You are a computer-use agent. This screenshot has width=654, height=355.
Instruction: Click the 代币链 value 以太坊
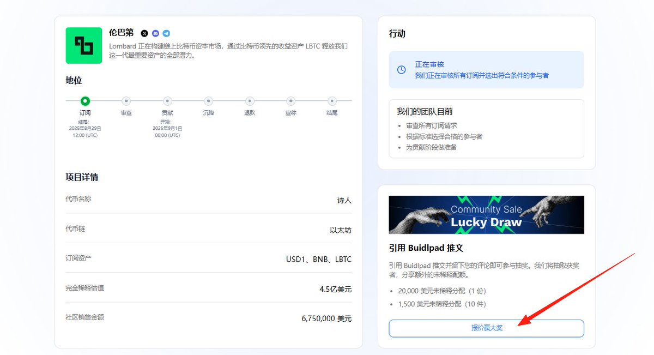click(x=341, y=230)
